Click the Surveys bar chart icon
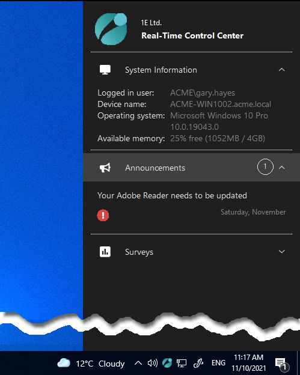The width and height of the screenshot is (300, 375). coord(105,252)
